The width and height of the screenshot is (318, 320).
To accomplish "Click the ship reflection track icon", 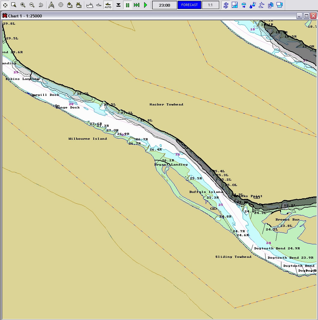I will coord(262,5).
